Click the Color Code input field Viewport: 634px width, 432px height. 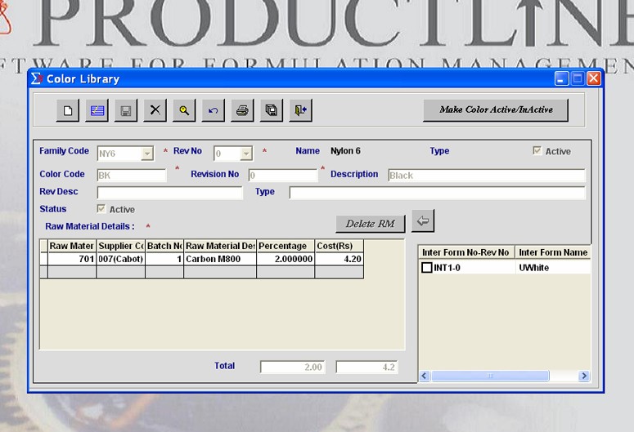[132, 176]
